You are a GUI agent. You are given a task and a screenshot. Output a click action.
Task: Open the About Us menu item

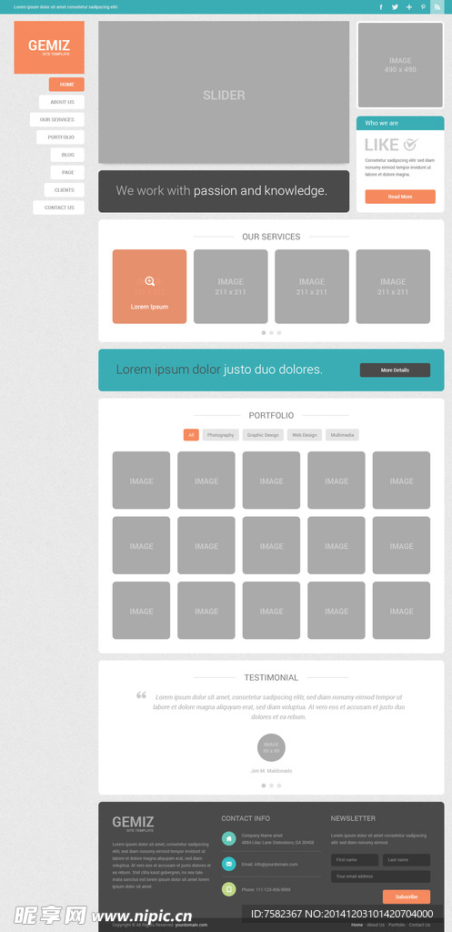[62, 102]
